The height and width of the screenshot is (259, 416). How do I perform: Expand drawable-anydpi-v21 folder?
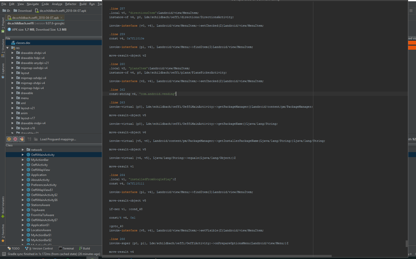(13, 63)
